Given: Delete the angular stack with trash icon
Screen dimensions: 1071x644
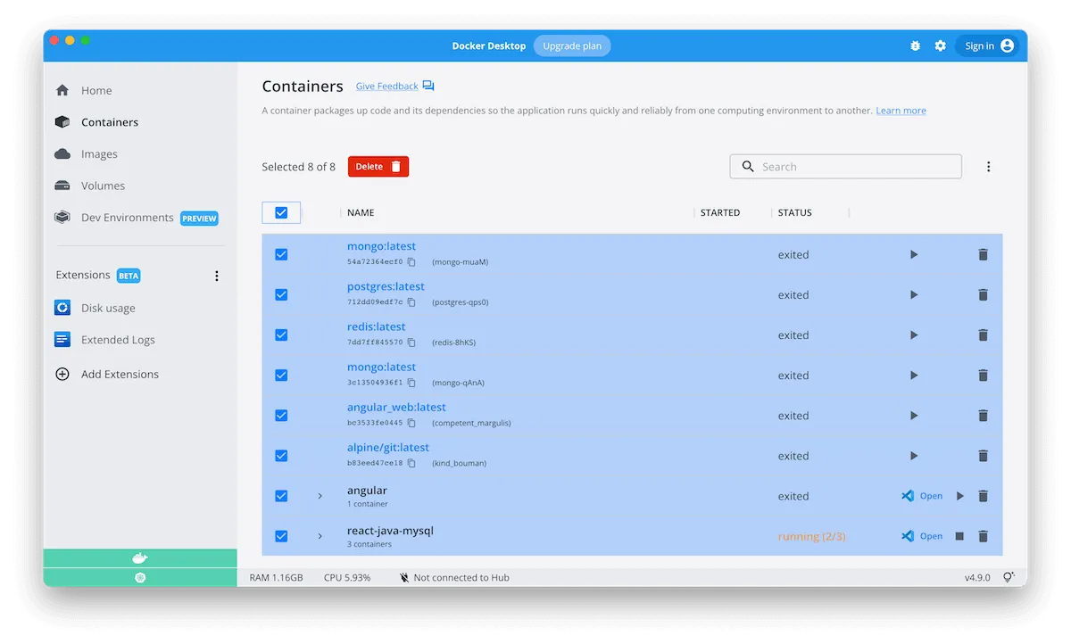Looking at the screenshot, I should [x=983, y=496].
